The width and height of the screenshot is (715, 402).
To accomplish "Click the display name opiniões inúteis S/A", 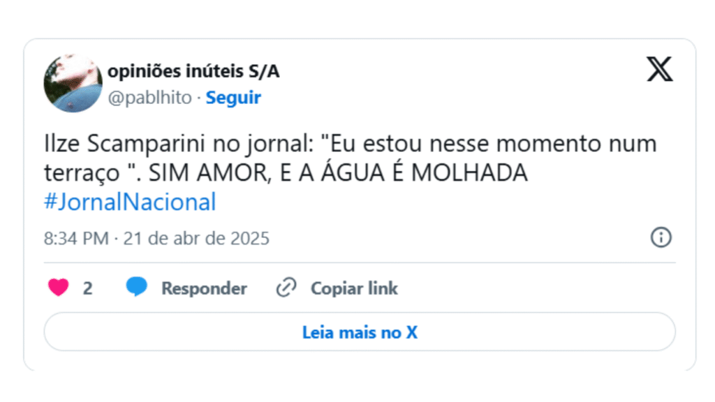I will [193, 71].
